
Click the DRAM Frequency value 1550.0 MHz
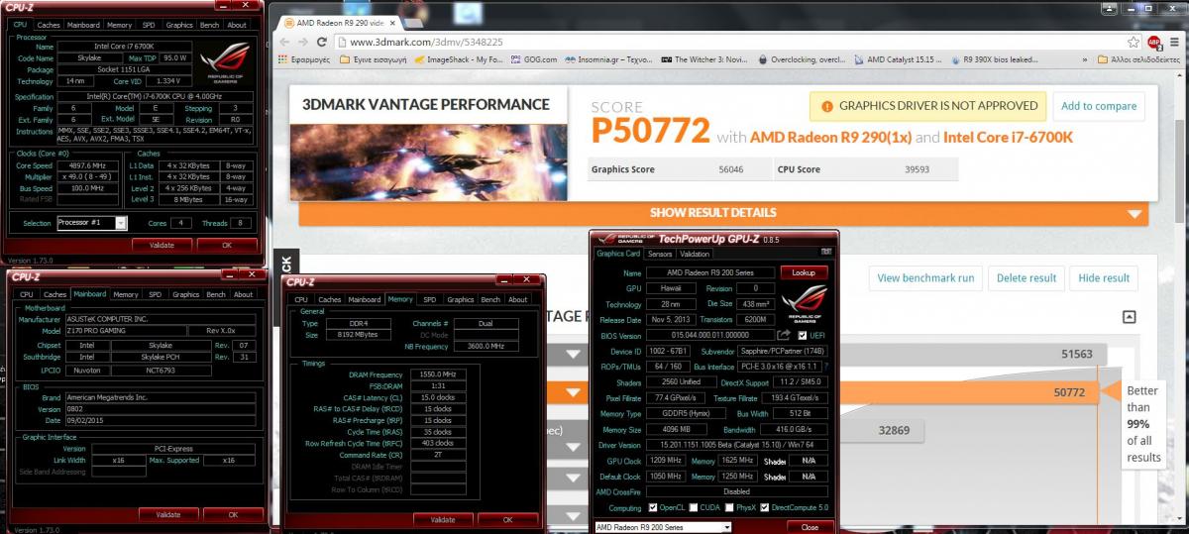[x=436, y=374]
